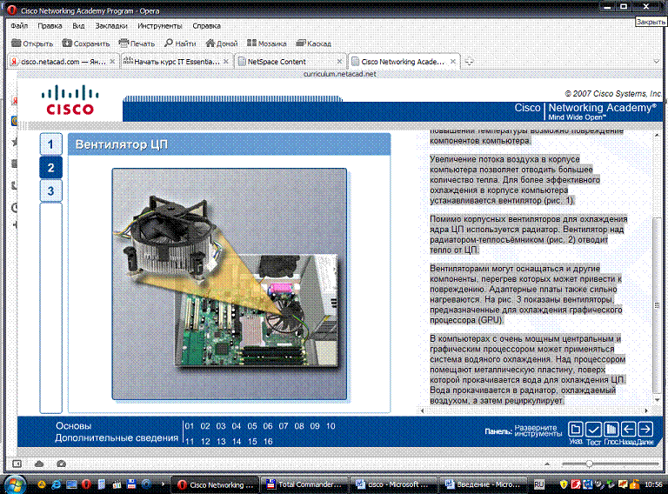Click the Opera zoom slider handle
668x494 pixels.
591,464
